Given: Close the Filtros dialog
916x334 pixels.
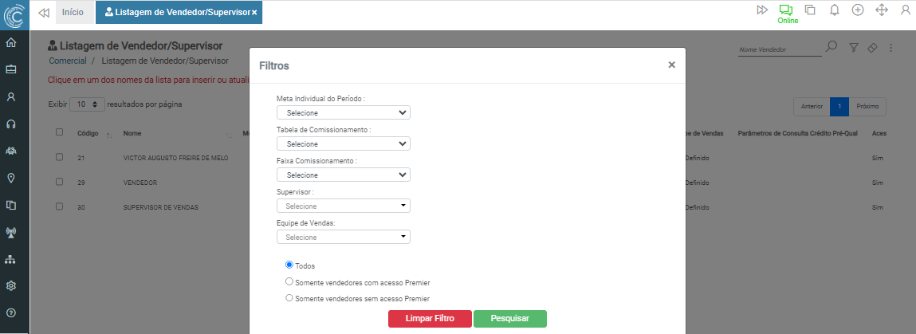Looking at the screenshot, I should (671, 65).
